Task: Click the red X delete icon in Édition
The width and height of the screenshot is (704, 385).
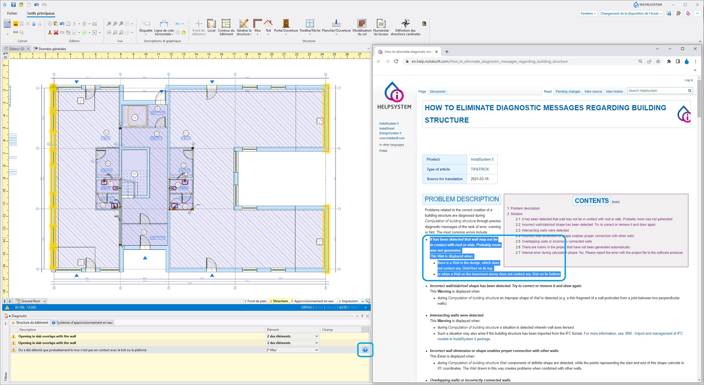Action: (x=56, y=32)
